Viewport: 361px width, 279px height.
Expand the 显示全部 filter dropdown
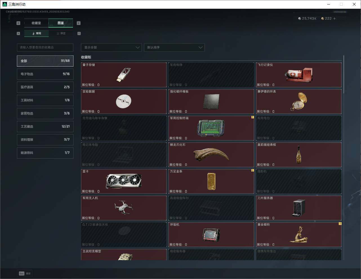tap(111, 47)
